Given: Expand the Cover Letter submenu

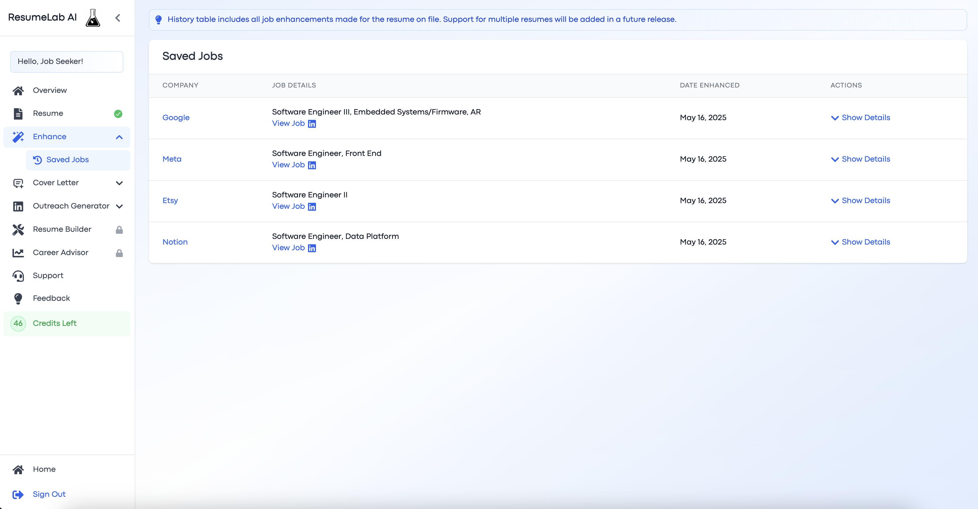Looking at the screenshot, I should point(119,183).
